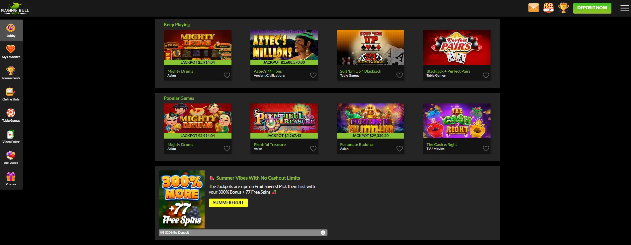Viewport: 631px width, 245px height.
Task: Click Plentiful Treasure title link
Action: 270,145
